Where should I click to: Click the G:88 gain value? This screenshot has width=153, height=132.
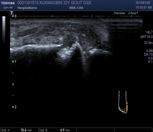pos(149,51)
